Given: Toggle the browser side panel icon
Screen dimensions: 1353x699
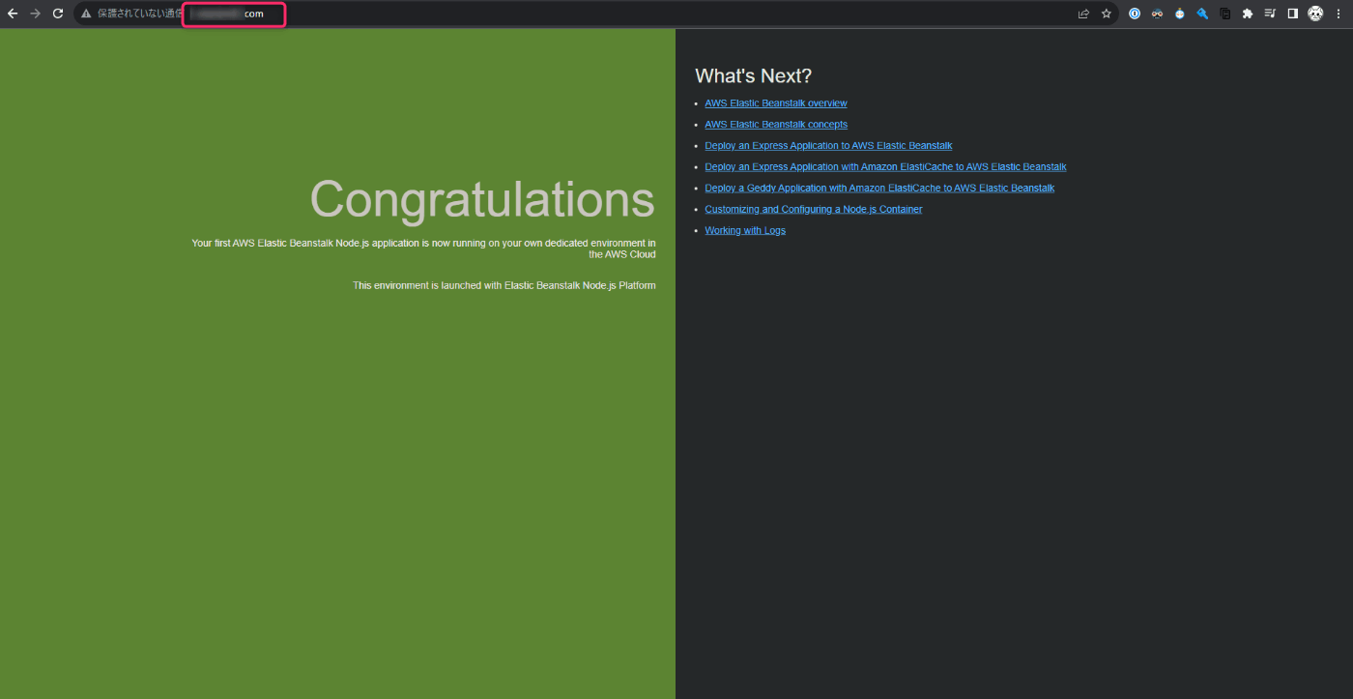Looking at the screenshot, I should coord(1292,14).
